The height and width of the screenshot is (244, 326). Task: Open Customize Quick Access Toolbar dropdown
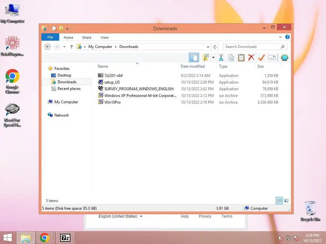click(67, 29)
